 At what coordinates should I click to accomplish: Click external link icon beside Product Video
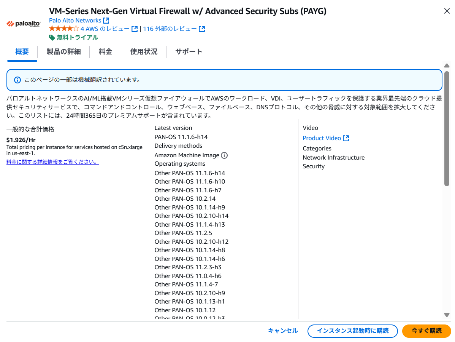pyautogui.click(x=346, y=138)
